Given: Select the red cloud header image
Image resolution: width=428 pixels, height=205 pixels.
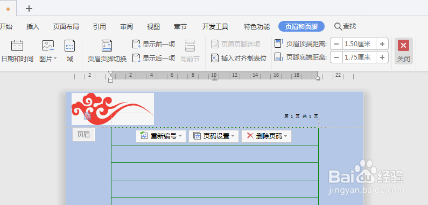Looking at the screenshot, I should [113, 109].
